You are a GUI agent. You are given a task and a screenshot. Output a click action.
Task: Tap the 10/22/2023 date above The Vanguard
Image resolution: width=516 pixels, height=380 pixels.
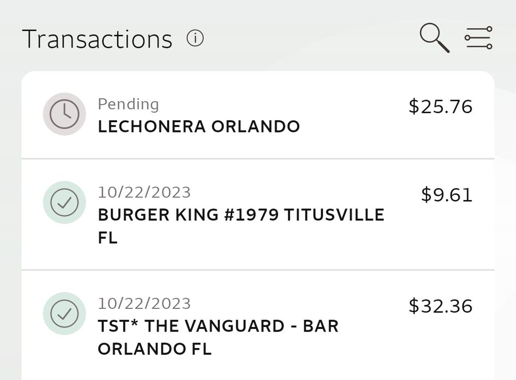[x=144, y=303]
